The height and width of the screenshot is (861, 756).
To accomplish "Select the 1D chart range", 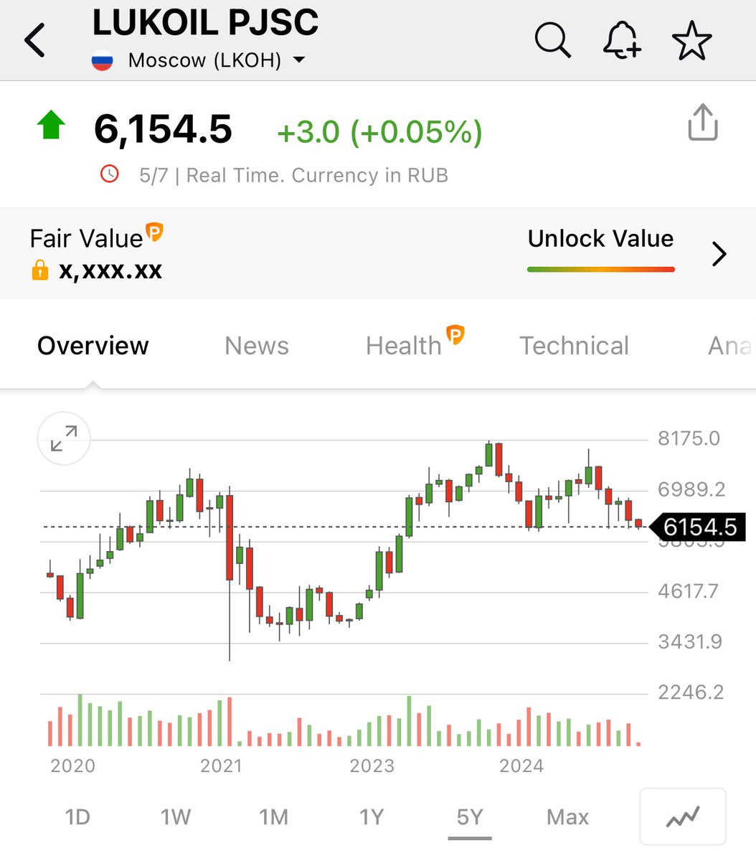I will 77,817.
